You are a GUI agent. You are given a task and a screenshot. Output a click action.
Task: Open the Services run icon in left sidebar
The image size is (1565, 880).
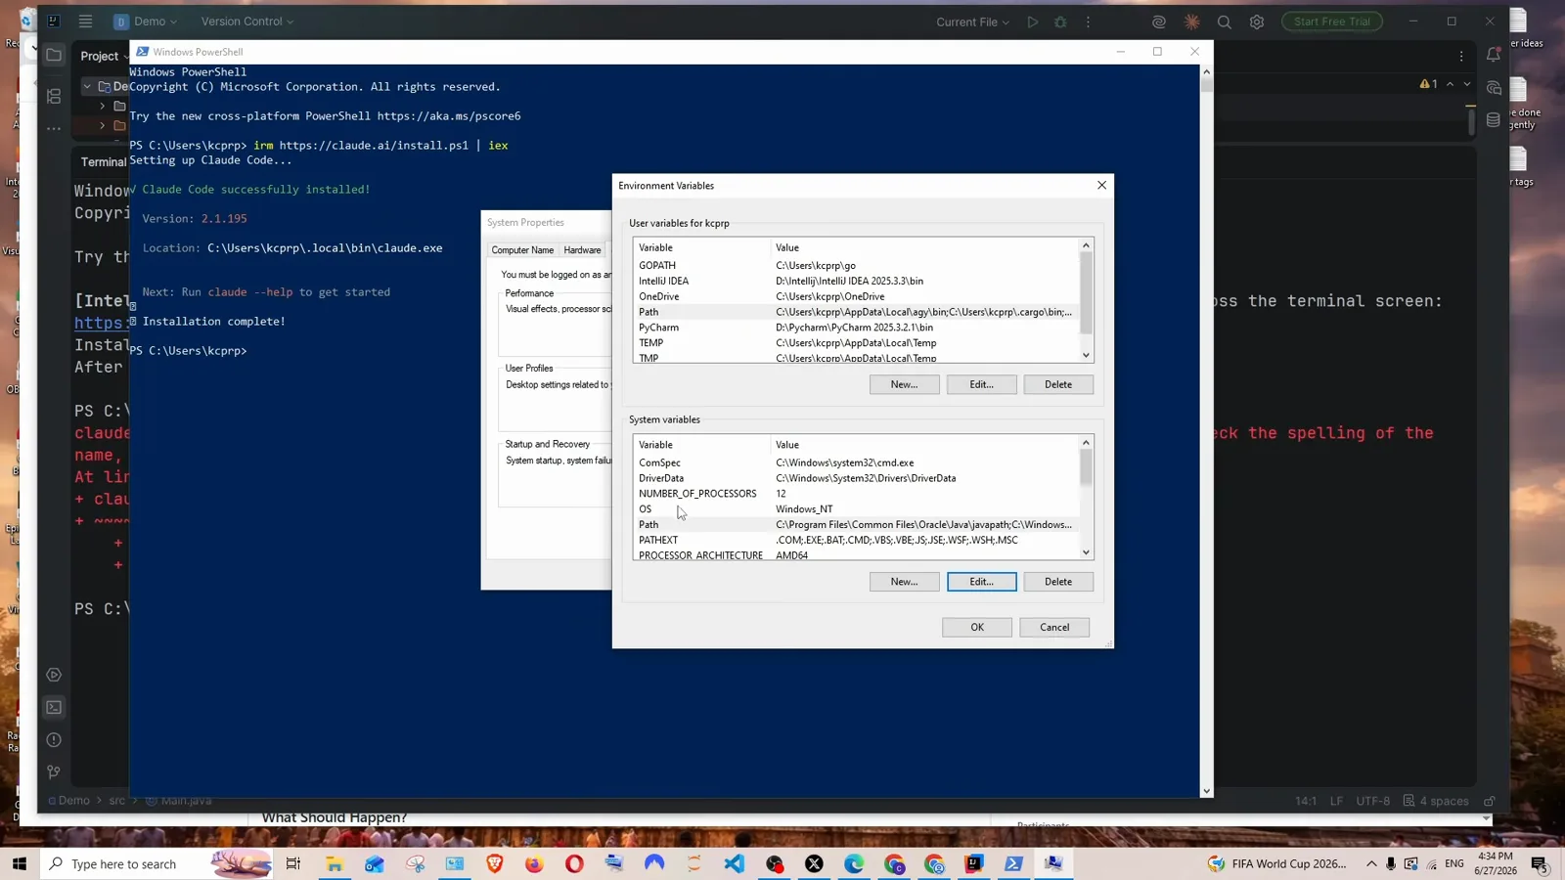click(x=54, y=675)
